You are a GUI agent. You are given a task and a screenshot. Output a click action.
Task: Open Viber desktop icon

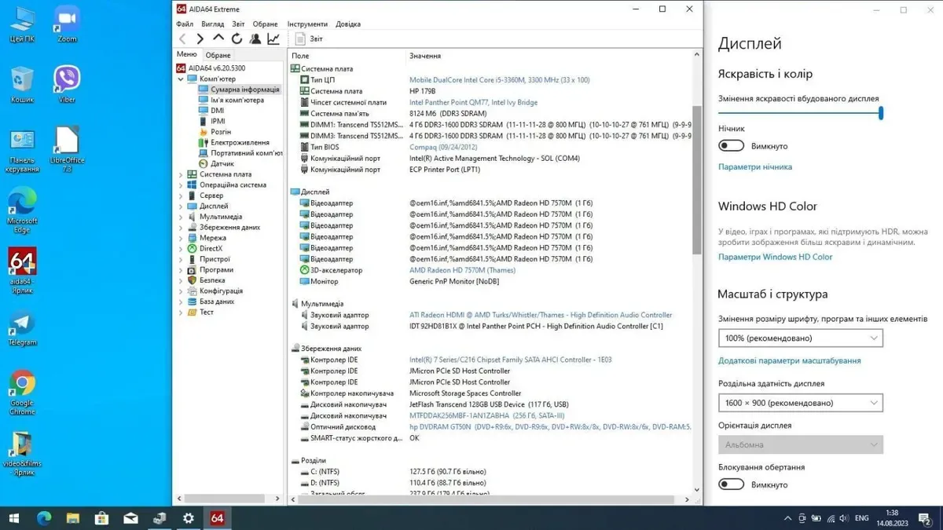pyautogui.click(x=67, y=83)
